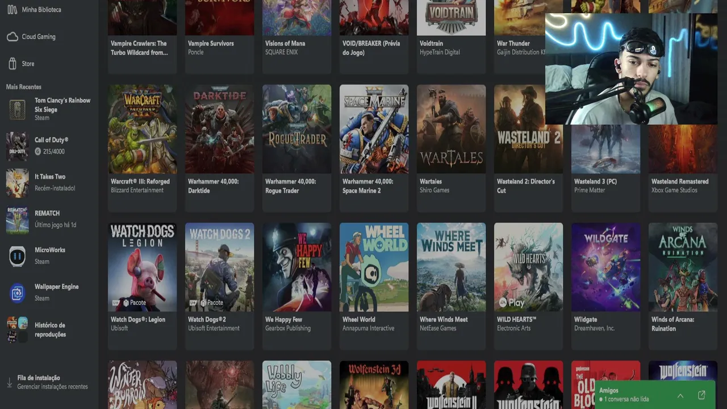Open the Wobbly Life cover
The width and height of the screenshot is (727, 409).
point(297,385)
